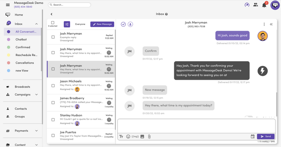The height and width of the screenshot is (147, 281).
Task: Open the hamburger navigation menu
Action: pyautogui.click(x=8, y=5)
